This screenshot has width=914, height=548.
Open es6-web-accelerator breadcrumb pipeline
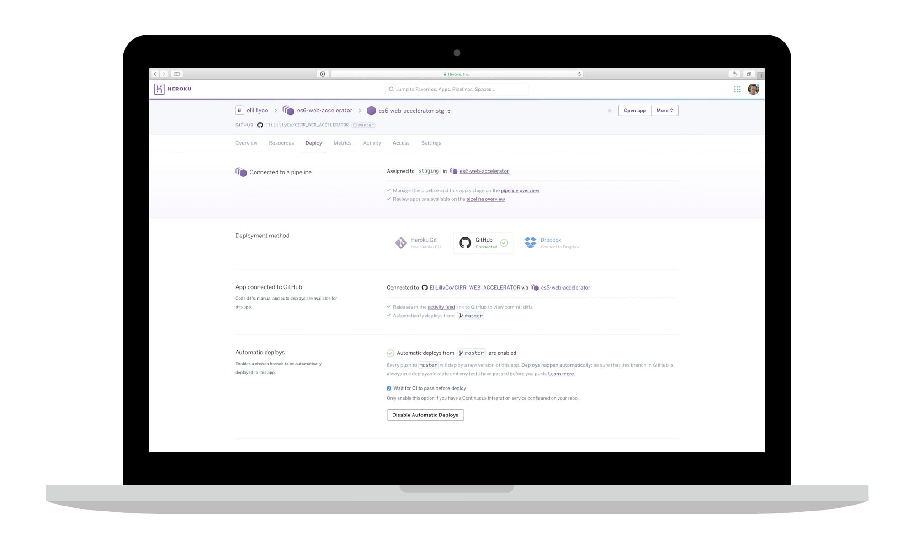click(324, 111)
